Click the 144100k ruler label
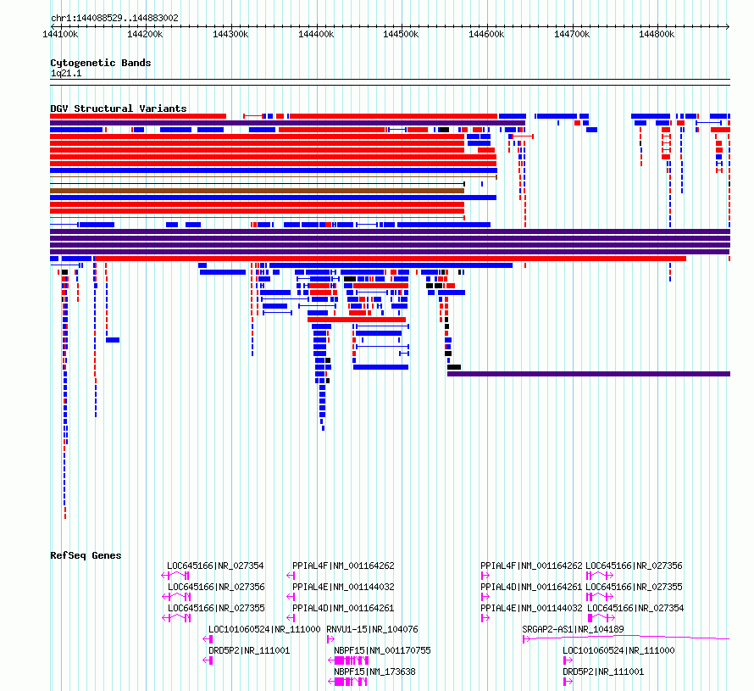 tap(60, 34)
